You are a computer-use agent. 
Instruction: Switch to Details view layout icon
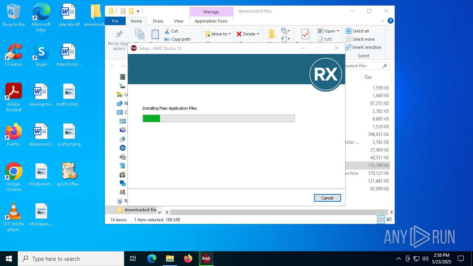click(381, 219)
